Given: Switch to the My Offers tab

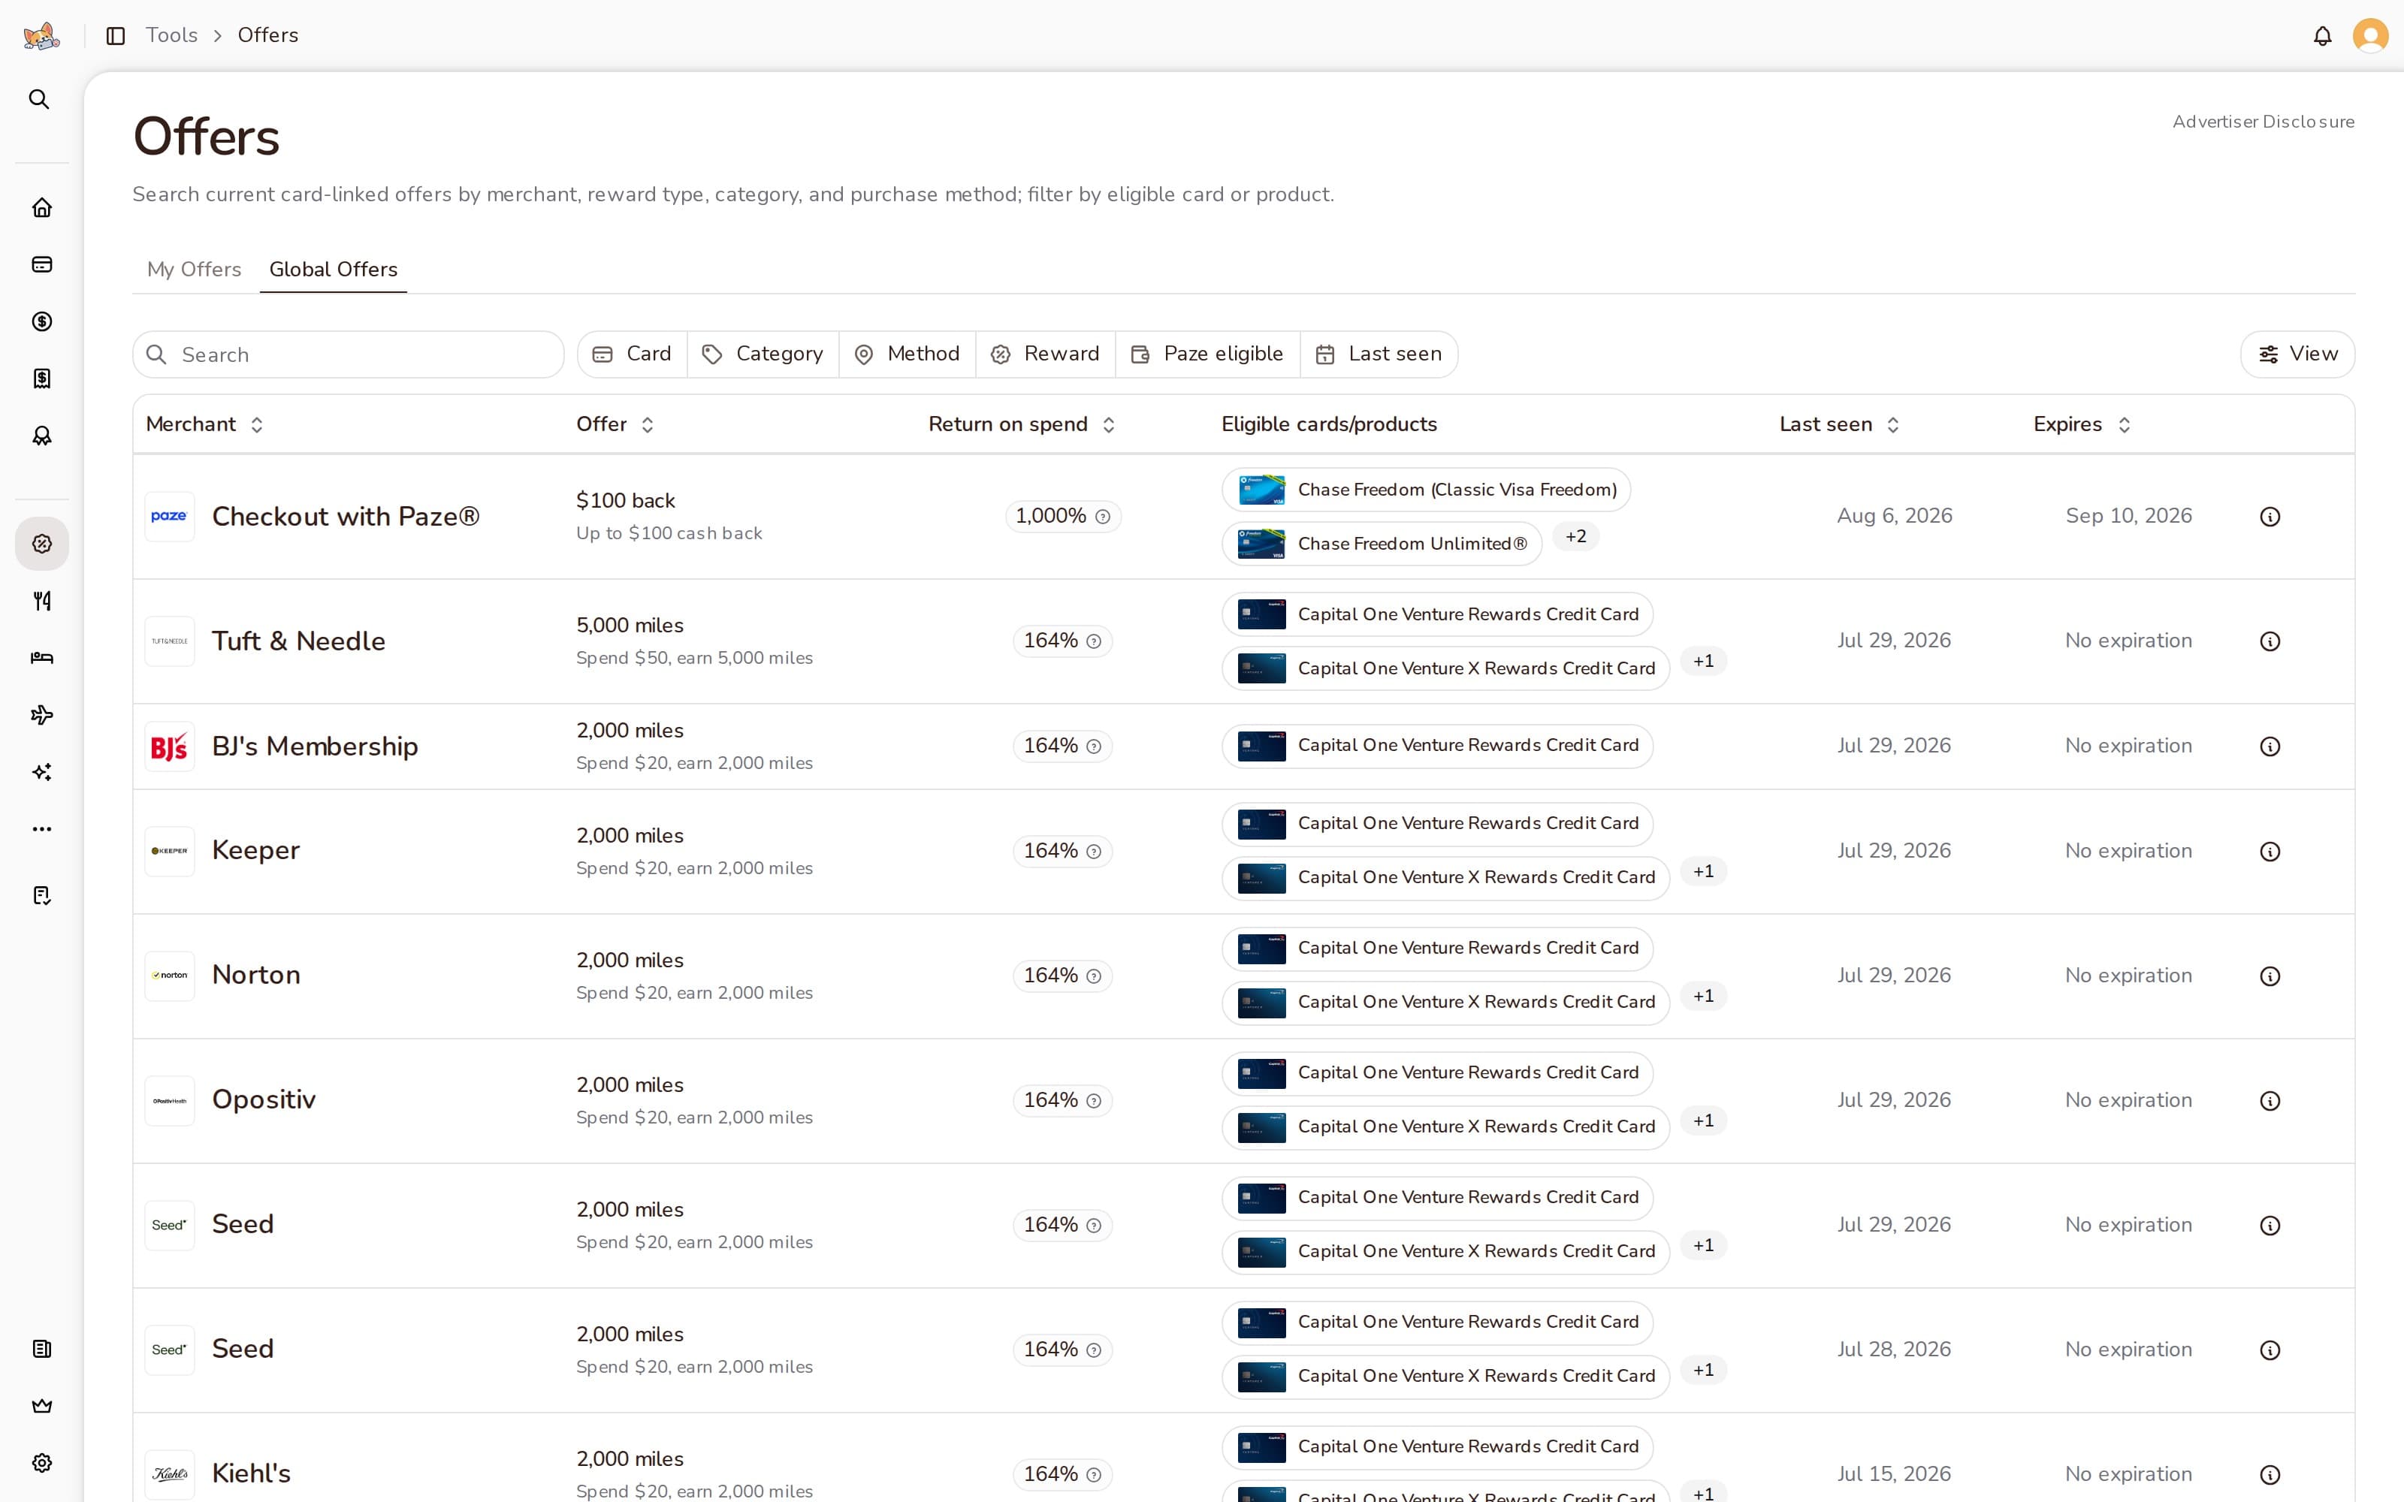Looking at the screenshot, I should 194,270.
